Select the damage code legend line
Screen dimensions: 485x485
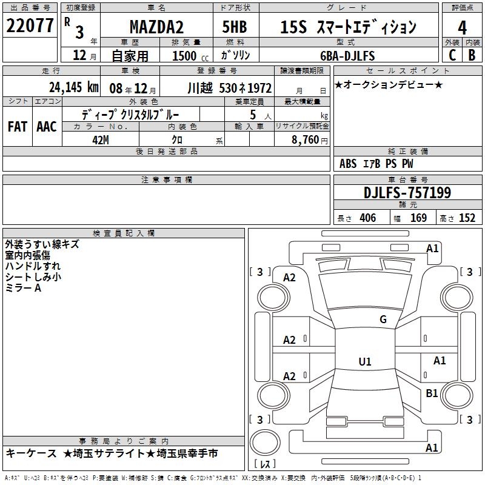213,478
